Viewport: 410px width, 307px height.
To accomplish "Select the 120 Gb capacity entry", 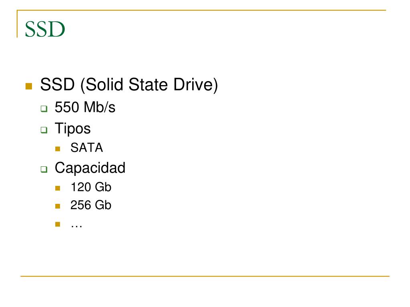I will click(x=91, y=187).
